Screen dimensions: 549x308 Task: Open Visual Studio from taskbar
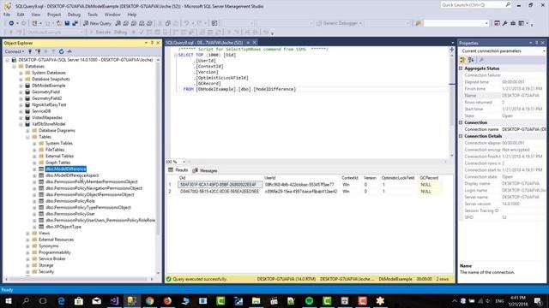114,300
